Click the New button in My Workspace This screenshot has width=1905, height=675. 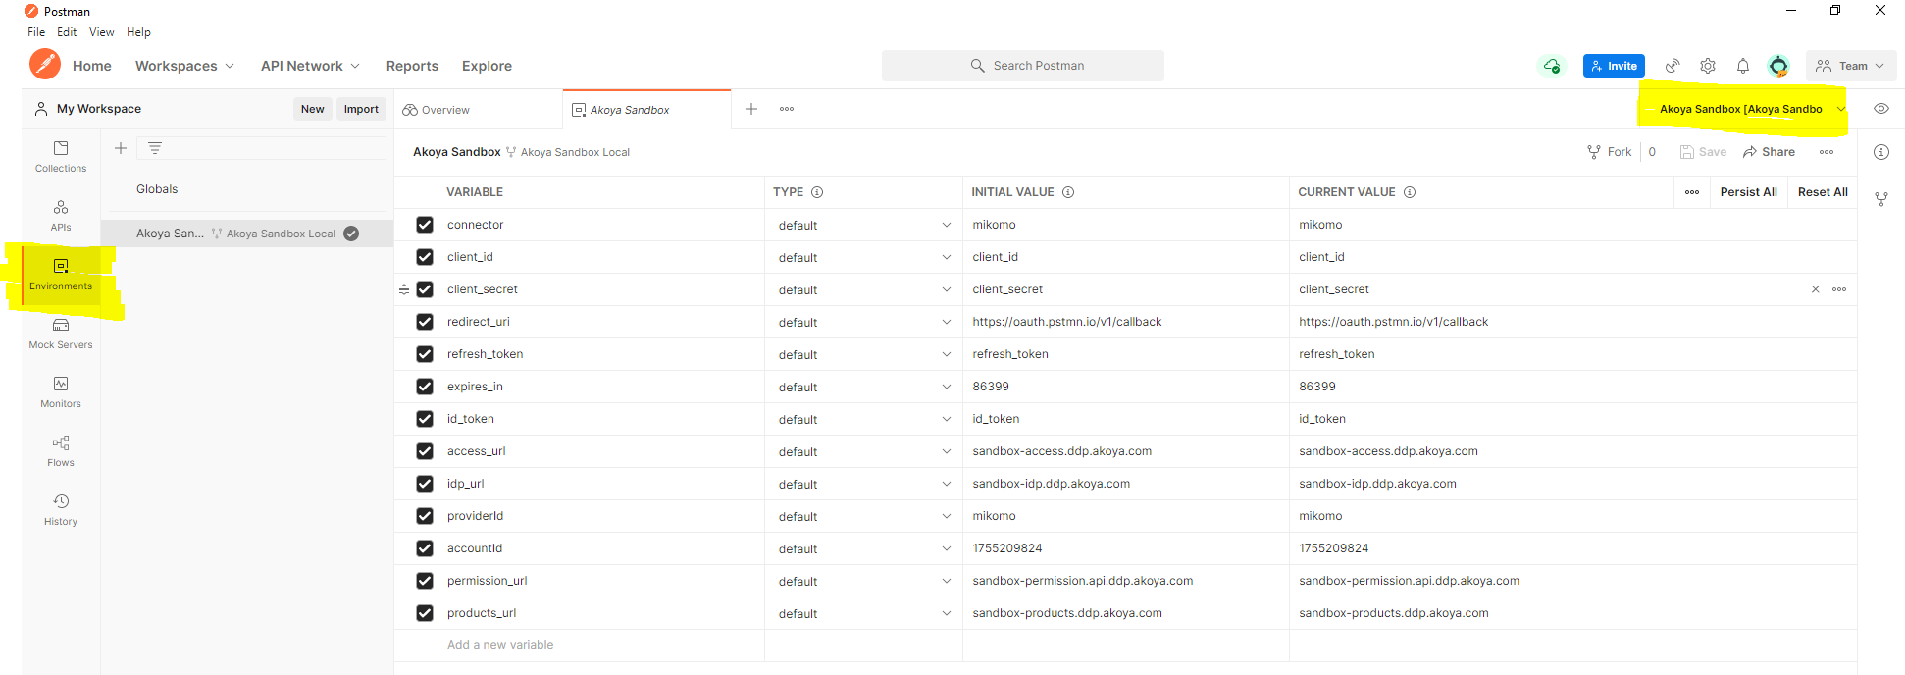click(x=312, y=109)
